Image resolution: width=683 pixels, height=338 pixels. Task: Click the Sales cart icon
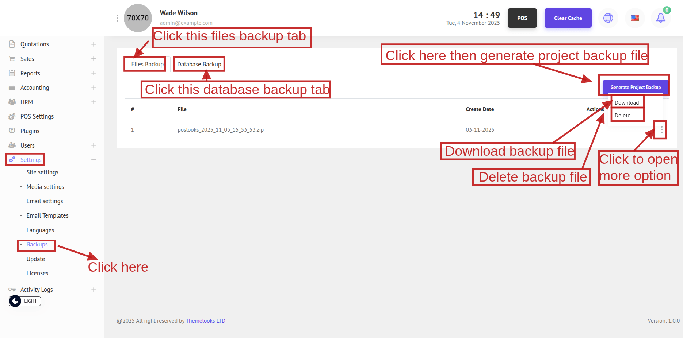pos(12,59)
